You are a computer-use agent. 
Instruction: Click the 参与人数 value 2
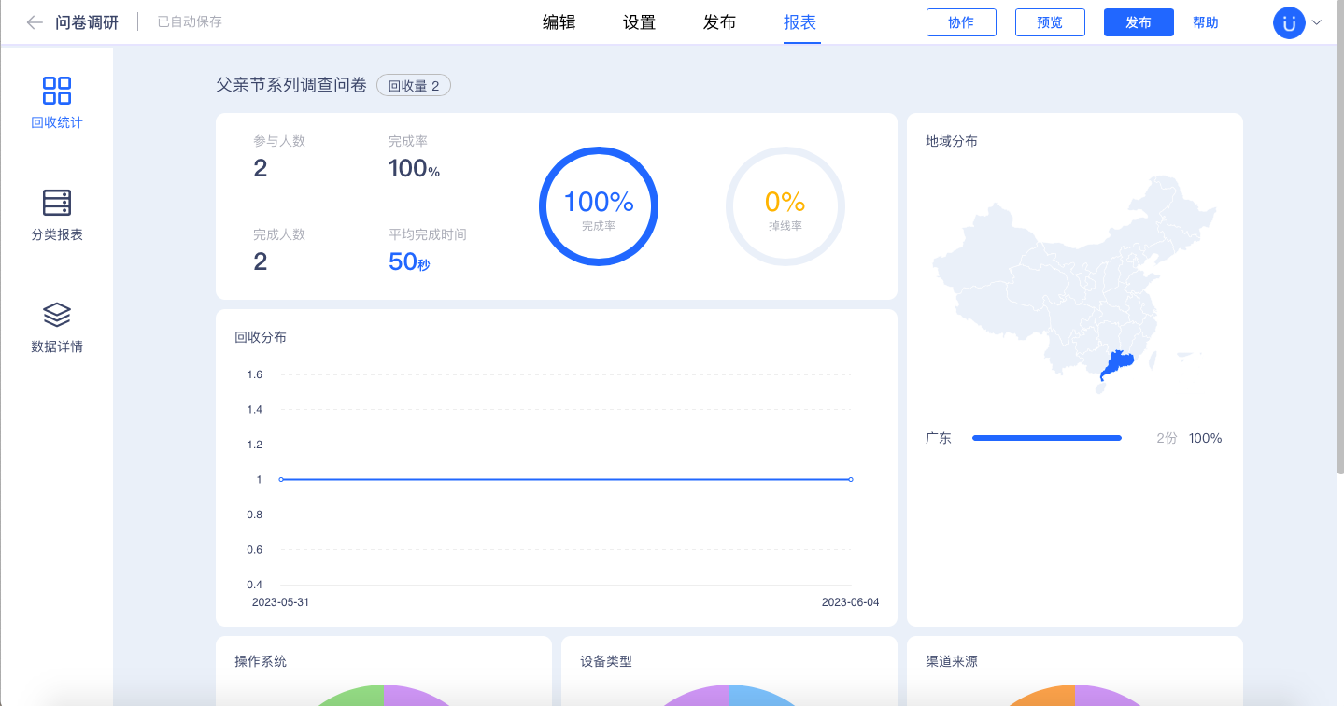pyautogui.click(x=261, y=168)
